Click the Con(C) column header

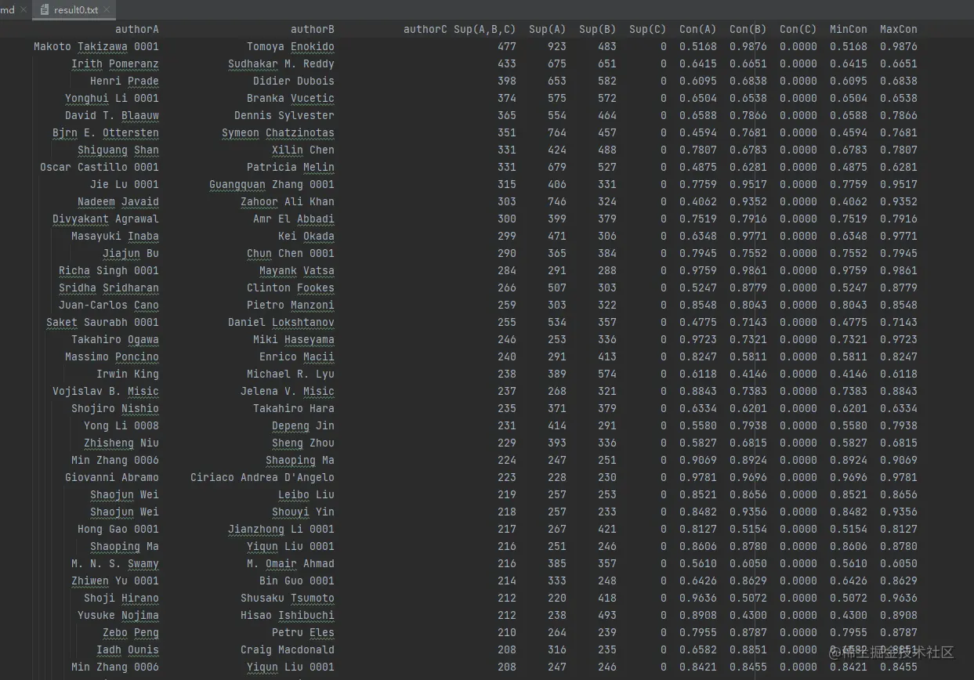(798, 29)
